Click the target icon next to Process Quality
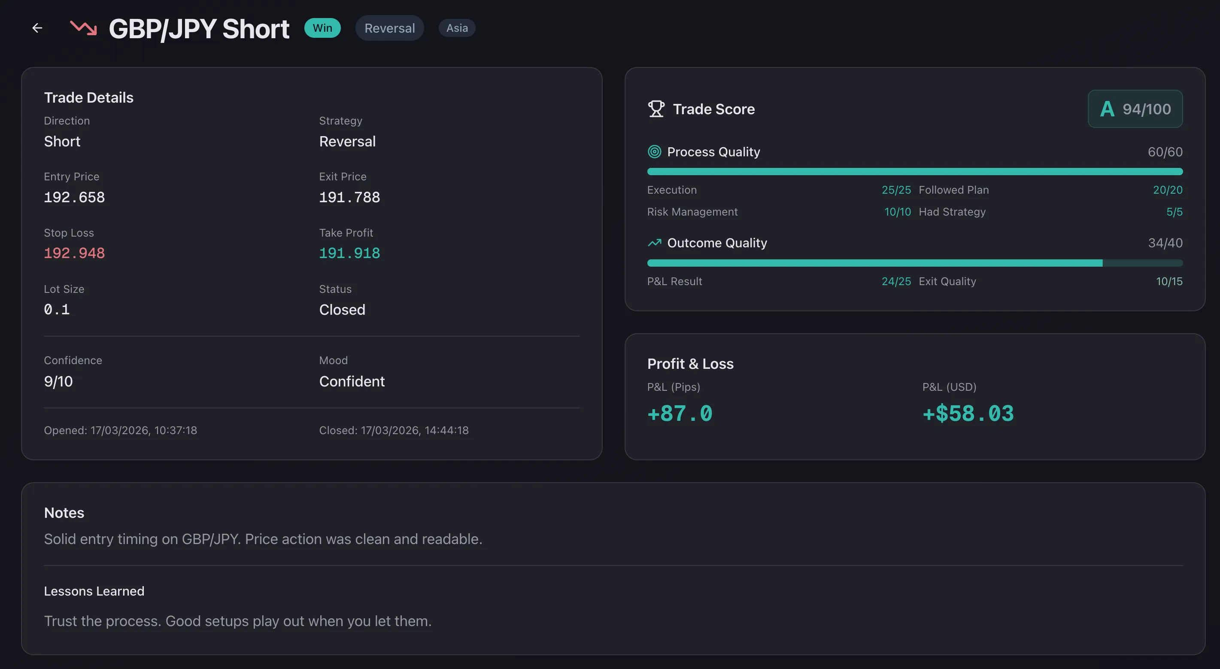Image resolution: width=1220 pixels, height=669 pixels. tap(655, 151)
